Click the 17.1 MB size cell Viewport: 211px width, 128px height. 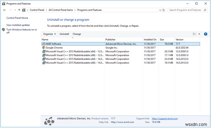168,55
